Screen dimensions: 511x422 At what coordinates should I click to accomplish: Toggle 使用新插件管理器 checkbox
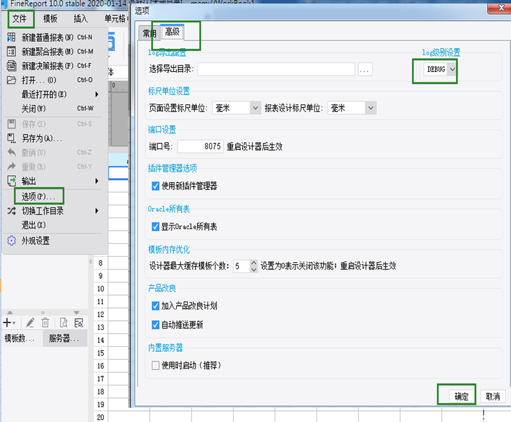(x=155, y=186)
